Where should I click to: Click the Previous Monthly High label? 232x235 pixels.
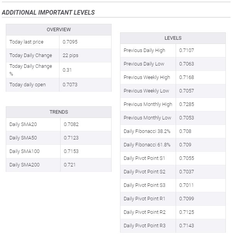(148, 104)
